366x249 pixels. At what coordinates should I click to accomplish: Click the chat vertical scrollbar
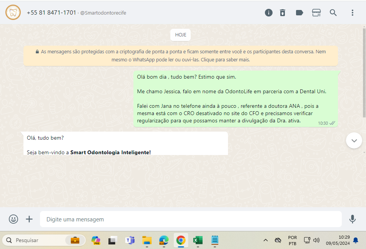tap(364, 73)
